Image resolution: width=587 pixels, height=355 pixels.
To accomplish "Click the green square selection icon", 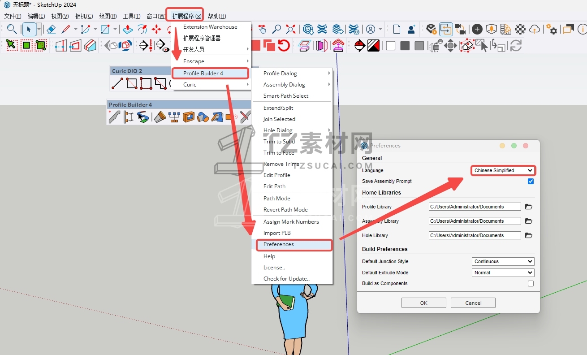I will coord(26,45).
